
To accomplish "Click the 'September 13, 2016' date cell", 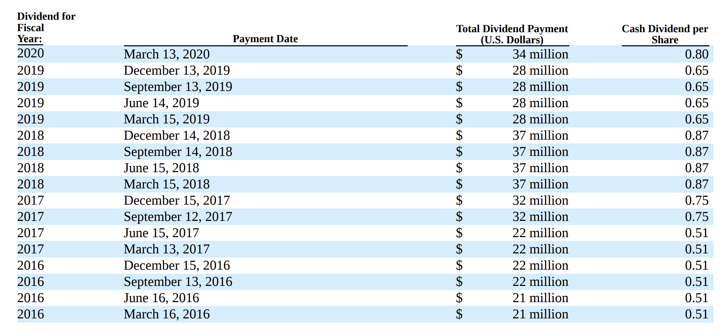I will click(x=178, y=282).
